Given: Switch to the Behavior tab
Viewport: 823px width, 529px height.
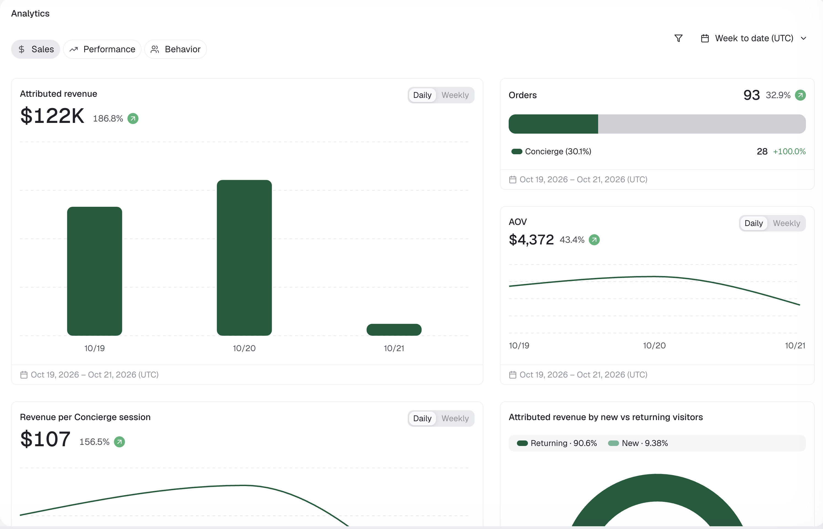Looking at the screenshot, I should click(175, 49).
